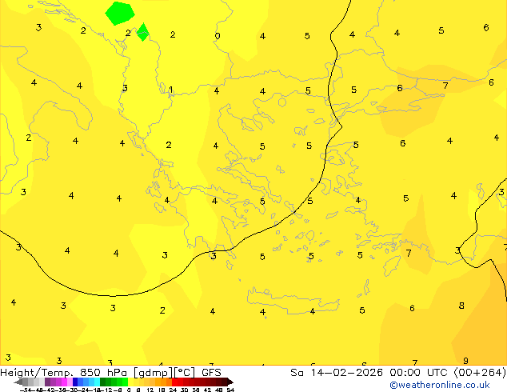Screen dimensions: 507x392
Task: Click the dark blue swatch in the legend
Action: click(75, 382)
